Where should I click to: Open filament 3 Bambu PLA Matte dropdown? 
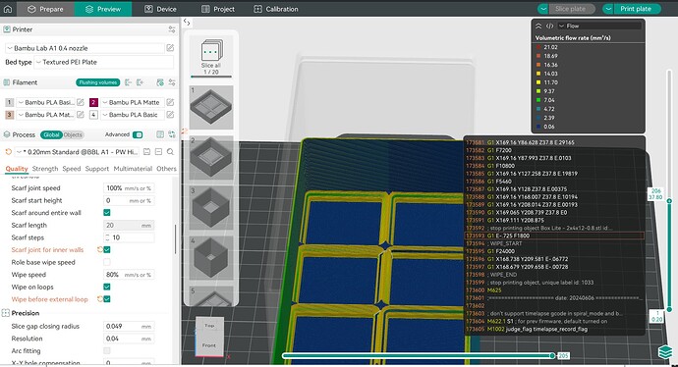pyautogui.click(x=45, y=115)
